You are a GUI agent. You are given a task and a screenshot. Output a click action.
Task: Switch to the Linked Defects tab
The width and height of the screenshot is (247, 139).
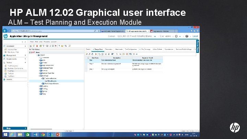click(x=157, y=49)
